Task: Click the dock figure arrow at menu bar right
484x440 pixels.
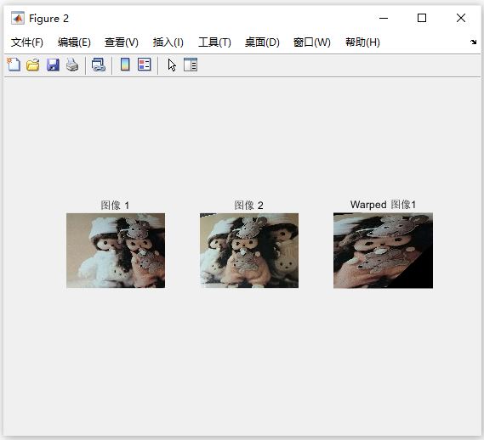Action: (x=474, y=42)
